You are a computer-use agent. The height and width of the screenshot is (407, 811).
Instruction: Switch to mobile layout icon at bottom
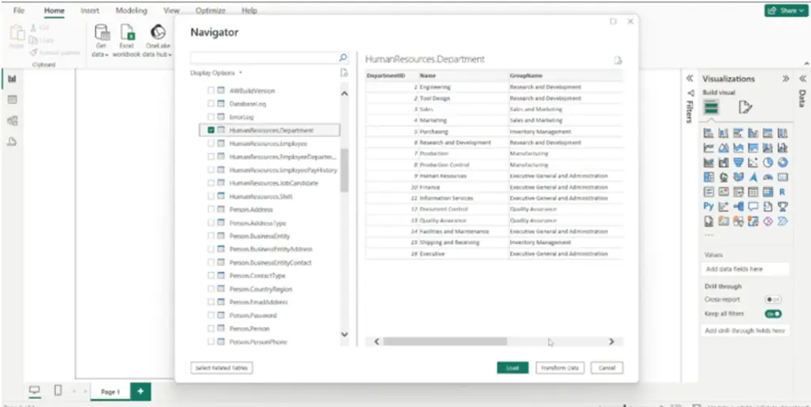point(58,391)
